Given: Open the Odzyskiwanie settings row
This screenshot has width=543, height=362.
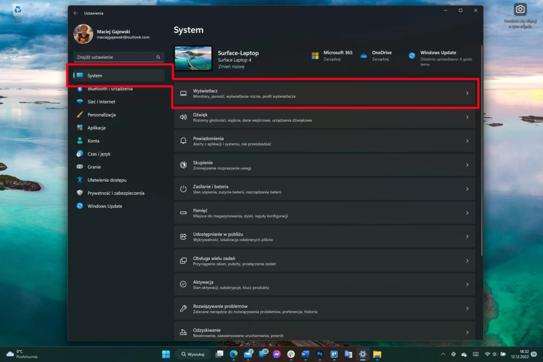Looking at the screenshot, I should [325, 331].
